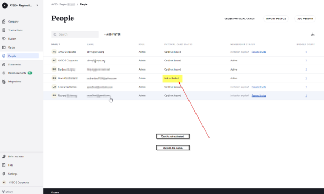Click the Not activated status for Daniel

point(172,78)
